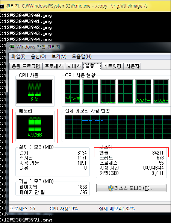This screenshot has width=171, height=223.
Task: Click the 여유 value 0
Action: [85, 168]
